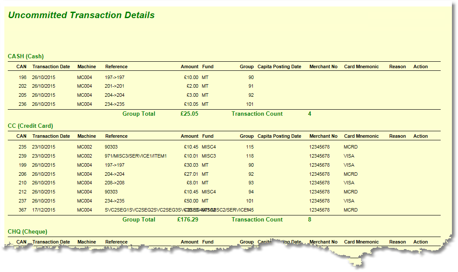Screen dimensions: 458x272
Task: Click the £10.05 amount in Cash row 236
Action: pyautogui.click(x=191, y=104)
